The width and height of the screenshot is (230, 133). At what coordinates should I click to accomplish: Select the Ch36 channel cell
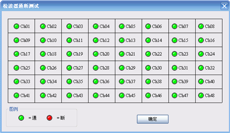pyautogui.click(x=102, y=82)
